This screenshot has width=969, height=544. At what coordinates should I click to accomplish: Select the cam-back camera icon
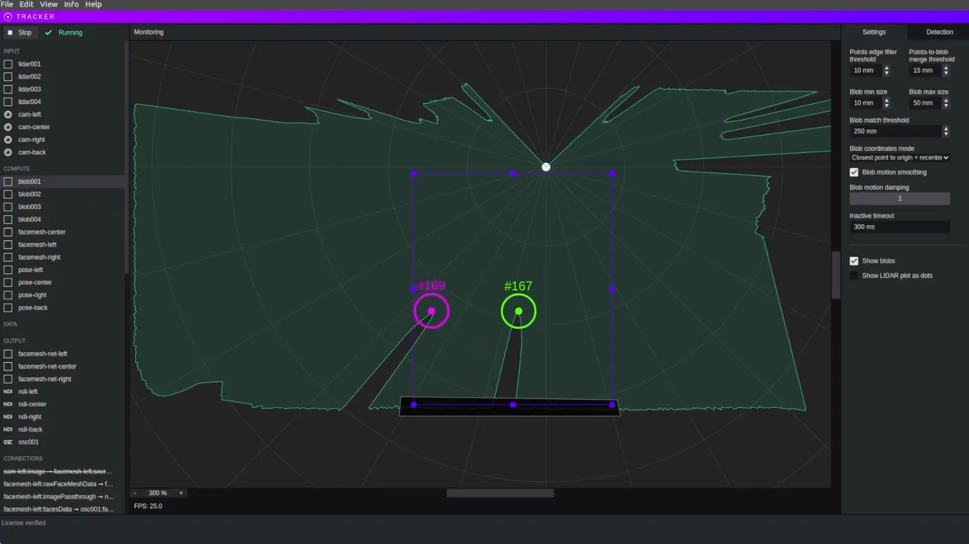[8, 152]
